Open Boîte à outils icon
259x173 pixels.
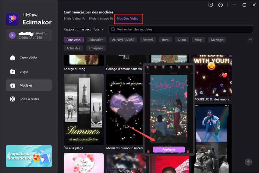point(13,99)
